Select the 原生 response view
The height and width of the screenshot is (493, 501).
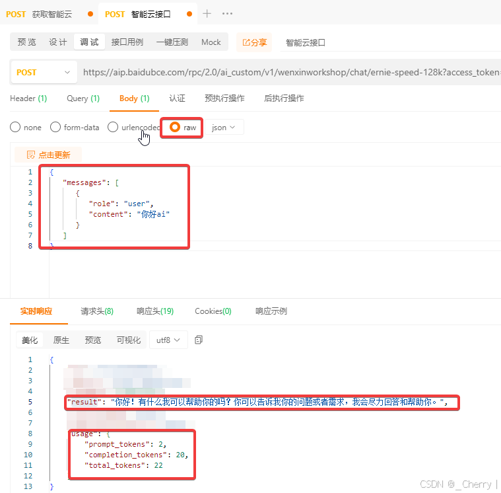(61, 340)
